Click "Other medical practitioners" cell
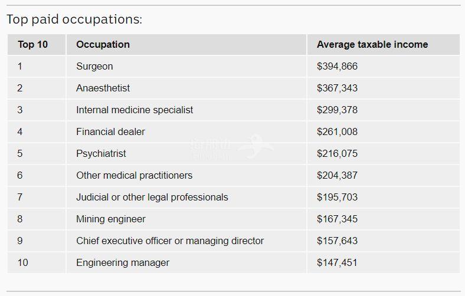This screenshot has width=465, height=296. (134, 176)
